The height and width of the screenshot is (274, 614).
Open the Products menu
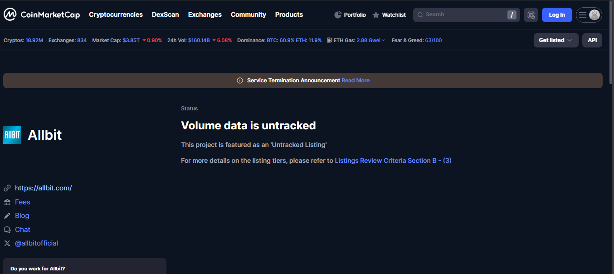coord(289,14)
